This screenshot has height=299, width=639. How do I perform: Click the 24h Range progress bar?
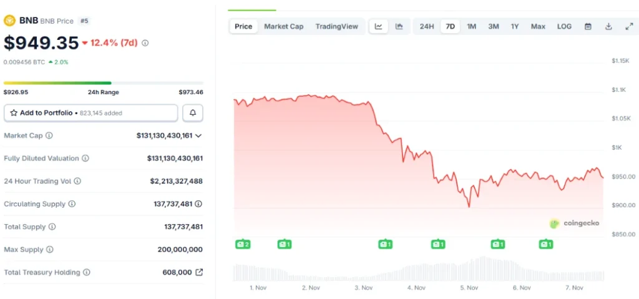(103, 82)
